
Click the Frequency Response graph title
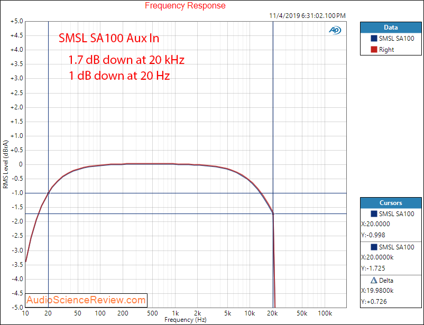[185, 5]
